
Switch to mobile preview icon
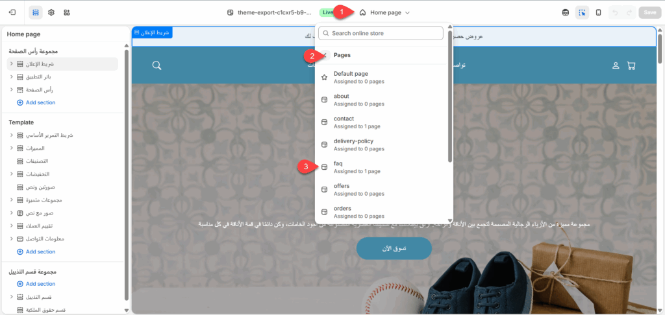tap(598, 13)
